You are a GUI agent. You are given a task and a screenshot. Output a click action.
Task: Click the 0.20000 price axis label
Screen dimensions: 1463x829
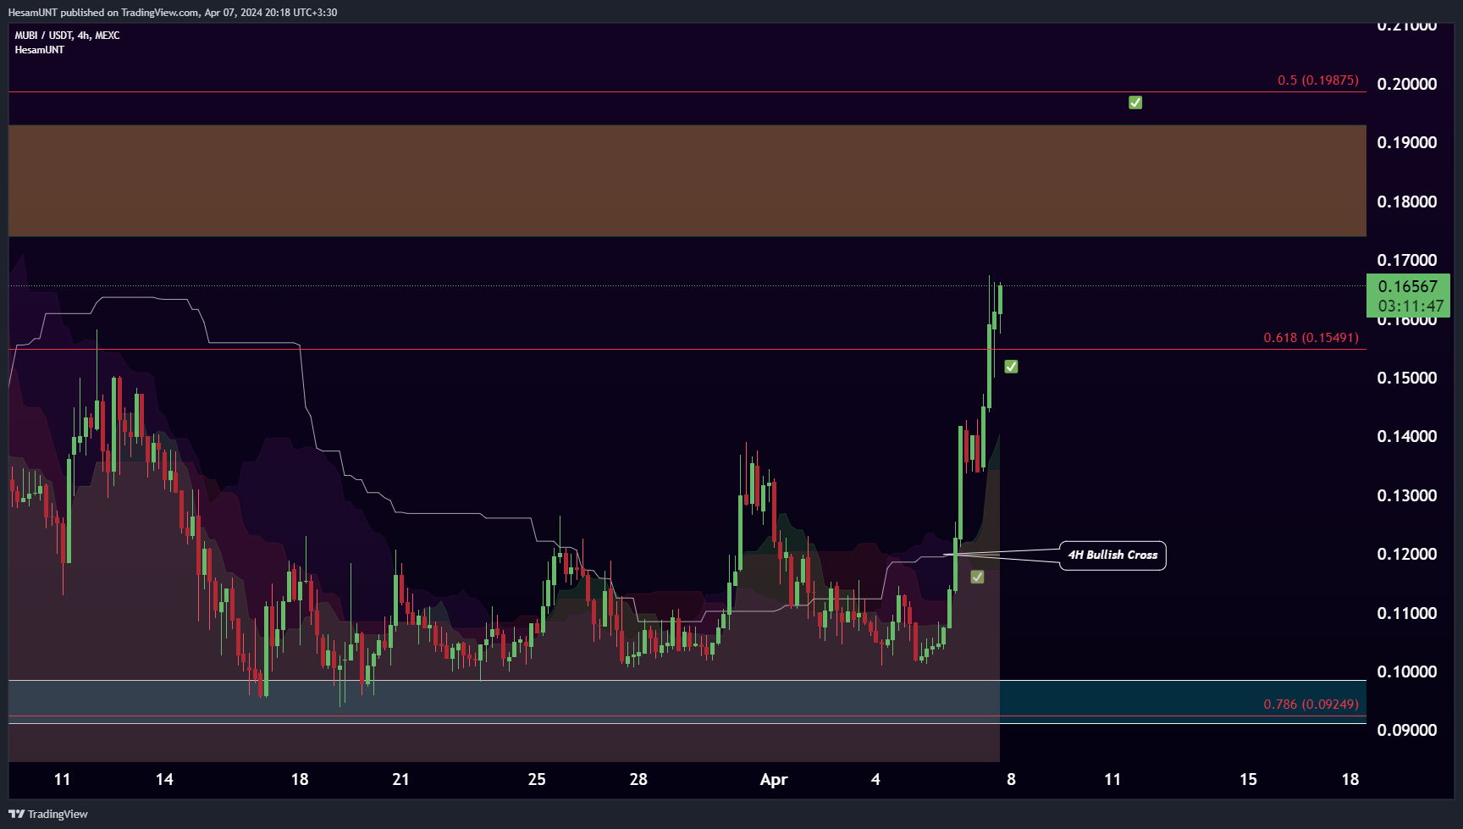coord(1407,84)
